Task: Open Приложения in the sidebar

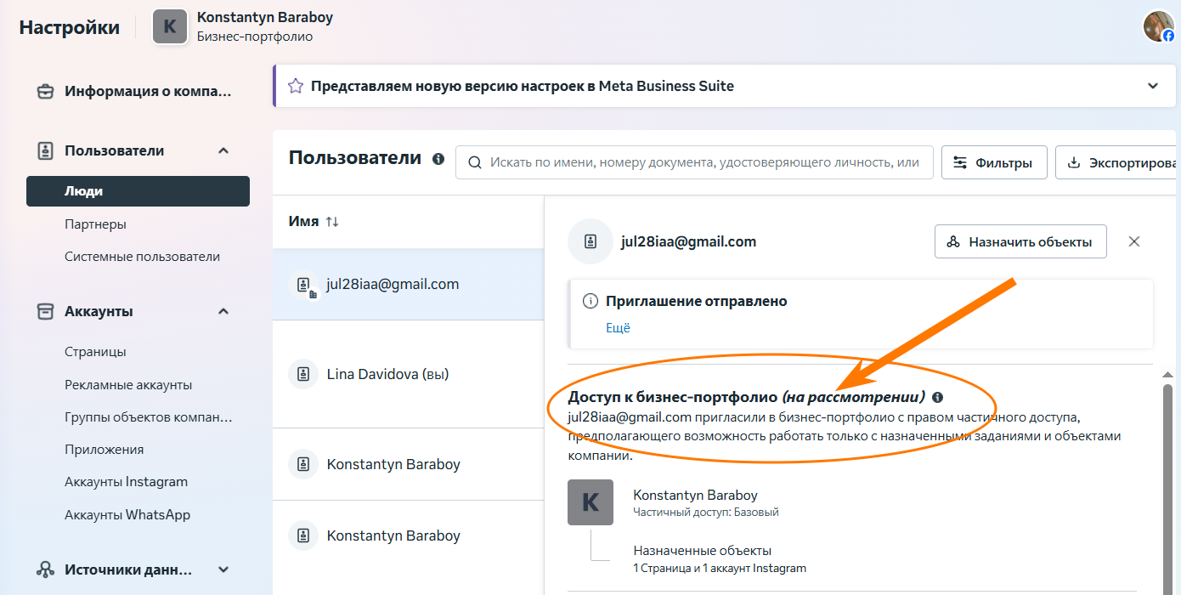Action: tap(105, 450)
